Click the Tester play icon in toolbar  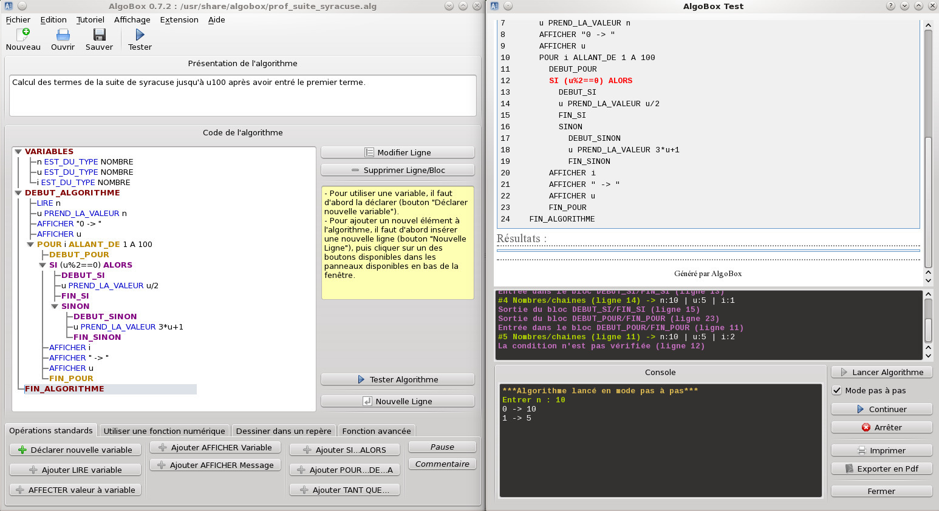[x=140, y=35]
